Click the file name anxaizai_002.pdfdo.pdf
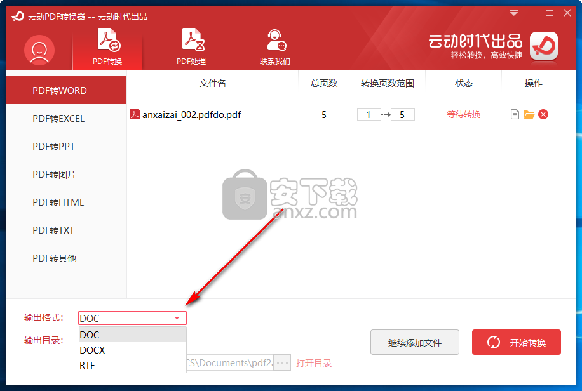The image size is (582, 391). click(x=191, y=115)
